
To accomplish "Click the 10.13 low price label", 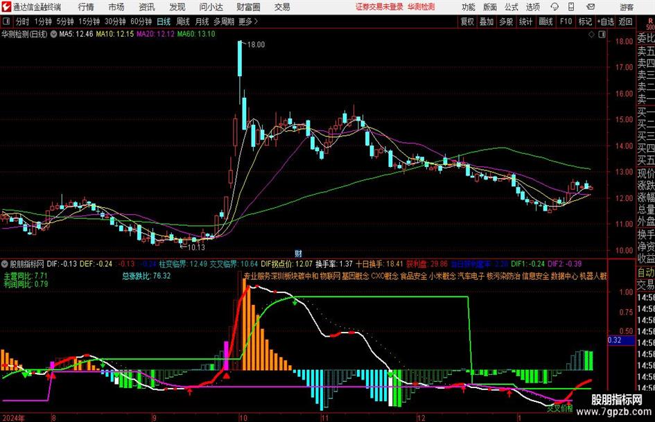I will click(196, 247).
